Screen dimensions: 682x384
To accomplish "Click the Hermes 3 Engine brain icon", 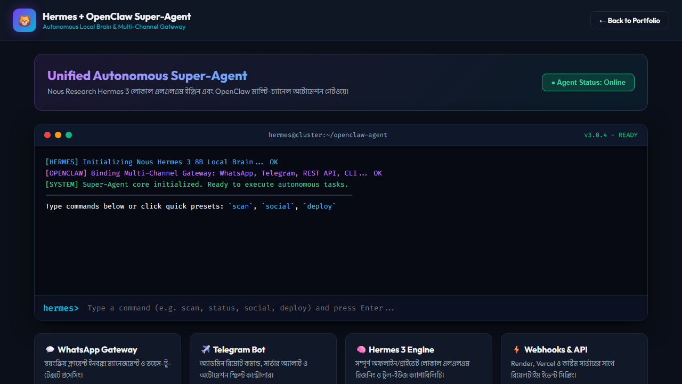I will (361, 350).
